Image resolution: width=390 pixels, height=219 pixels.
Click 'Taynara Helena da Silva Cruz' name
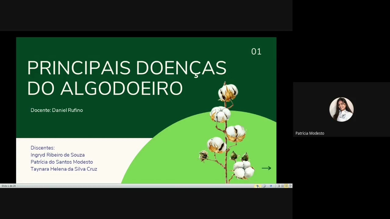pos(64,169)
